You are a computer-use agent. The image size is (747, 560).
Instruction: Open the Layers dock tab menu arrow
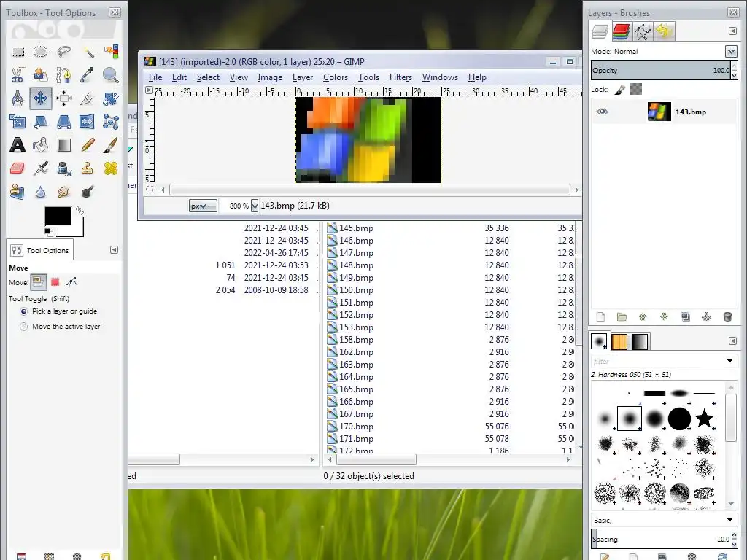pyautogui.click(x=732, y=31)
